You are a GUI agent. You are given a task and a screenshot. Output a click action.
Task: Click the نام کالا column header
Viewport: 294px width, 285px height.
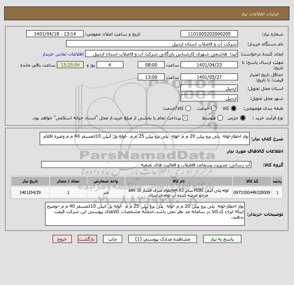tap(179, 181)
